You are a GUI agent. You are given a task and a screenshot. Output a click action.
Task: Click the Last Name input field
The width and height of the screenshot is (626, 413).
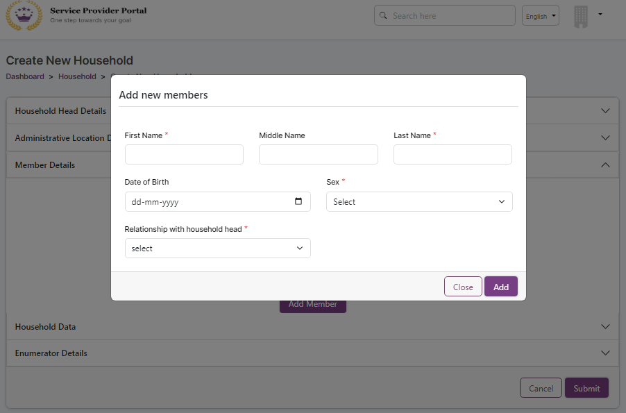coord(452,154)
